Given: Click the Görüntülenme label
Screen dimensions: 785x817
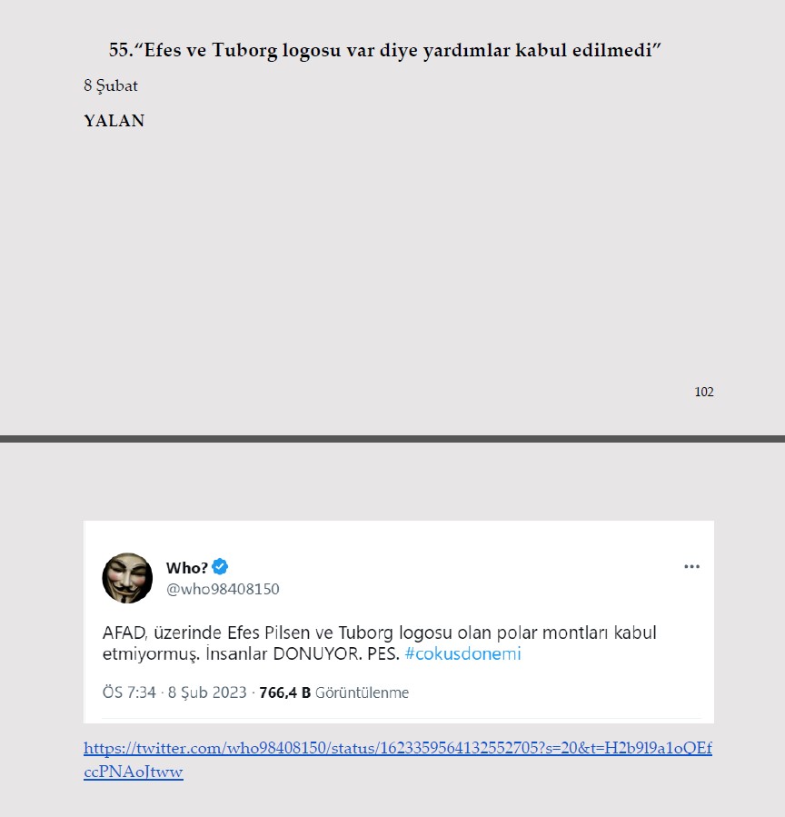Looking at the screenshot, I should (362, 692).
